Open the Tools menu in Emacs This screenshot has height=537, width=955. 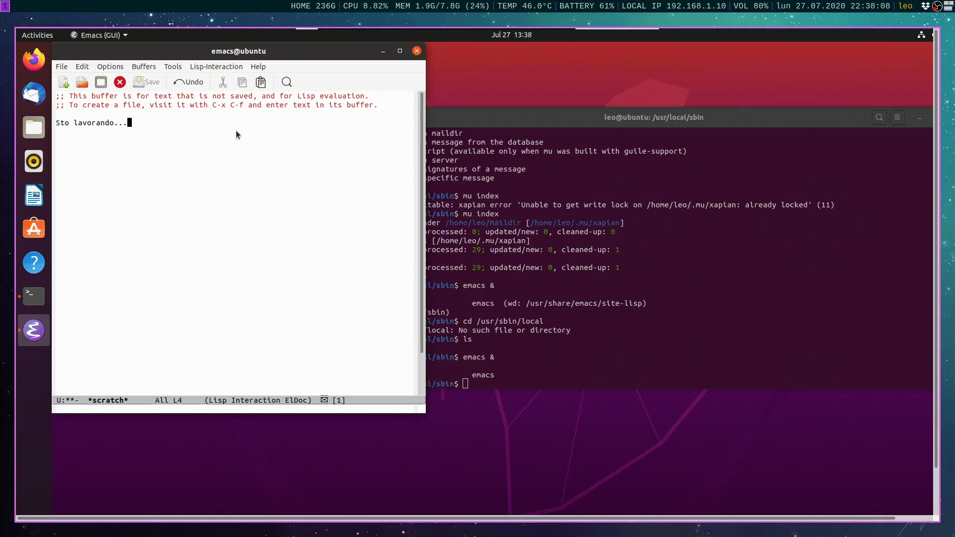[173, 67]
